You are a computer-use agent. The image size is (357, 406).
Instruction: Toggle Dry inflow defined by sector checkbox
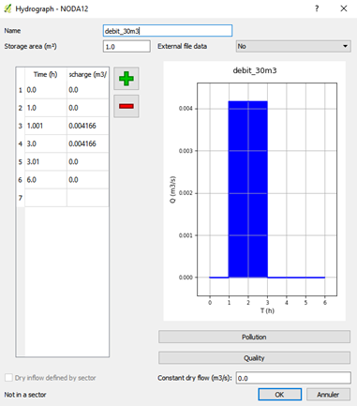8,378
